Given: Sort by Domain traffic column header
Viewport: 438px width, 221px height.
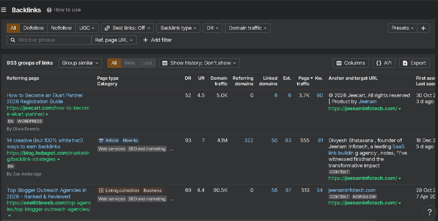Looking at the screenshot, I should click(219, 81).
